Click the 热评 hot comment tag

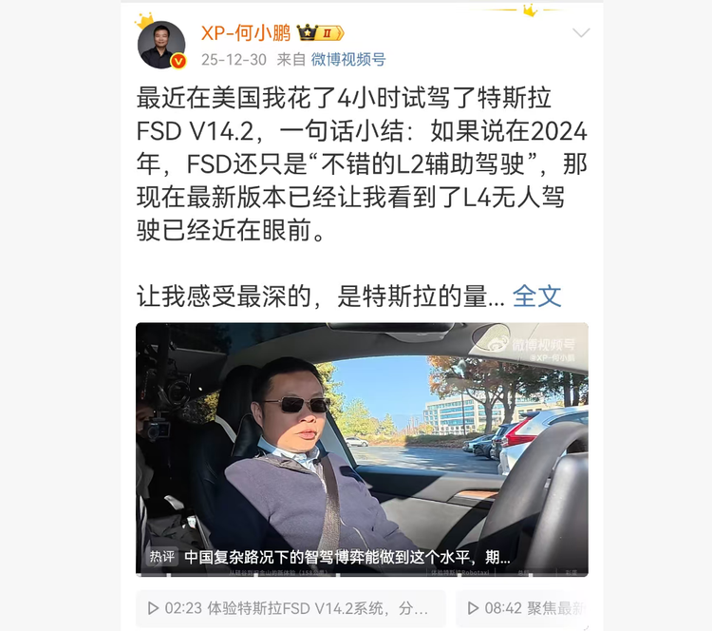click(x=162, y=557)
